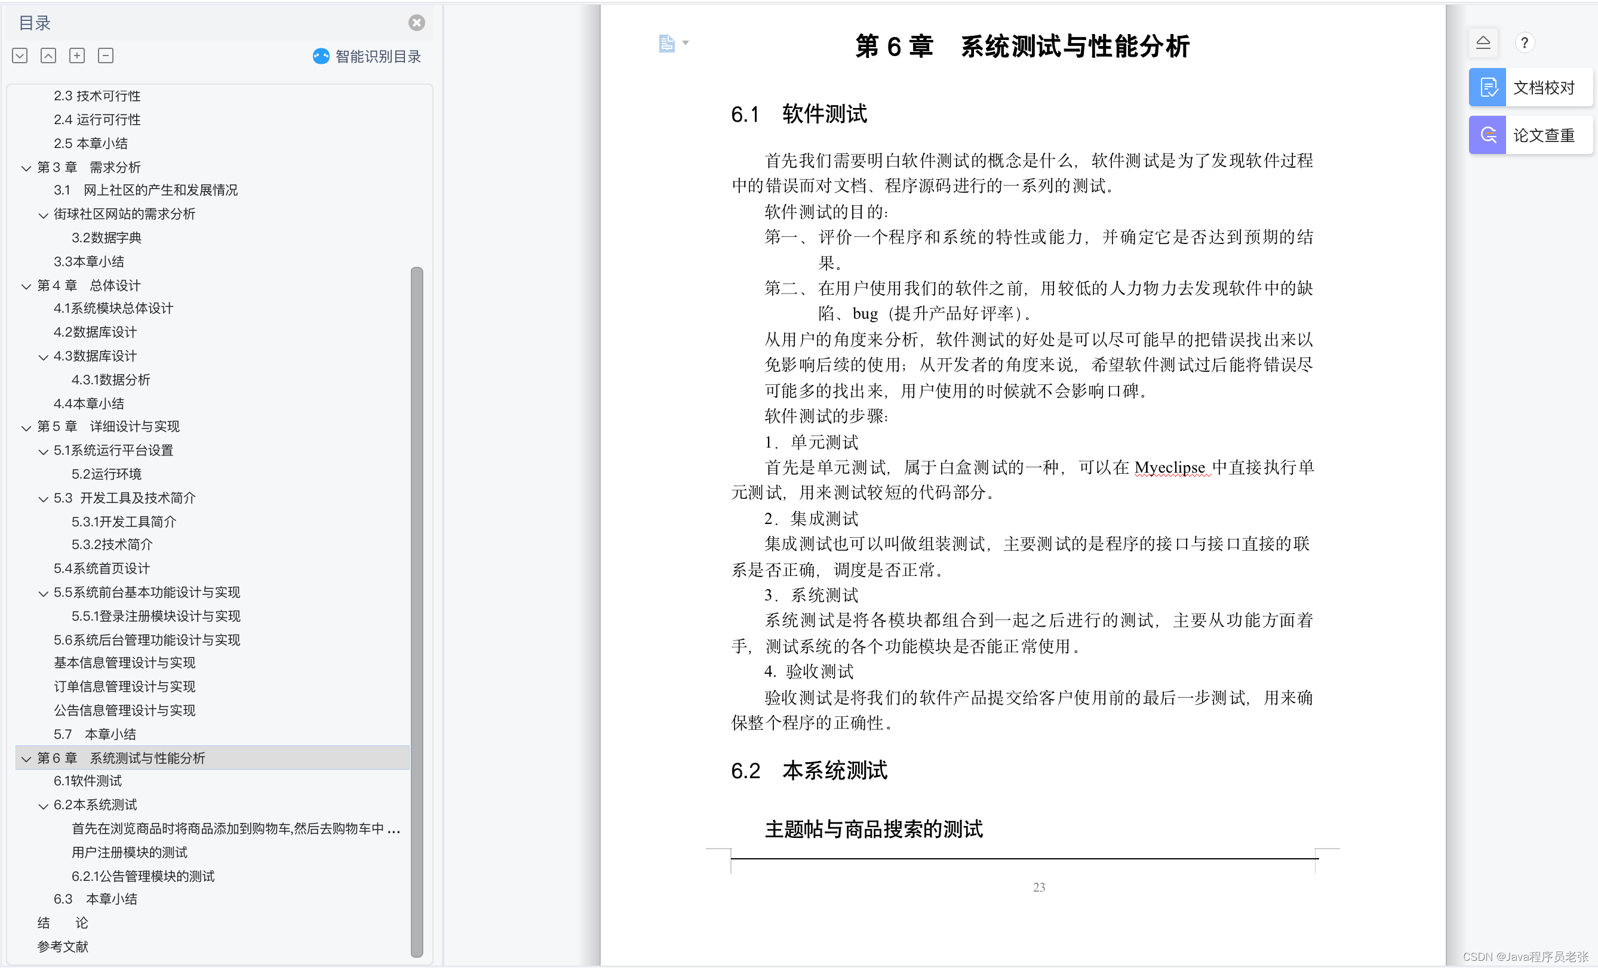
Task: Collapse 4.3数据库设计 chevron
Action: pyautogui.click(x=44, y=357)
